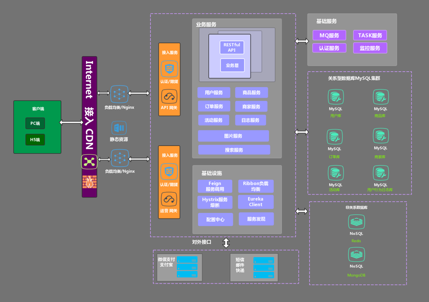Image resolution: width=429 pixels, height=302 pixels.
Task: Click the MQ服务 block
Action: click(x=329, y=35)
